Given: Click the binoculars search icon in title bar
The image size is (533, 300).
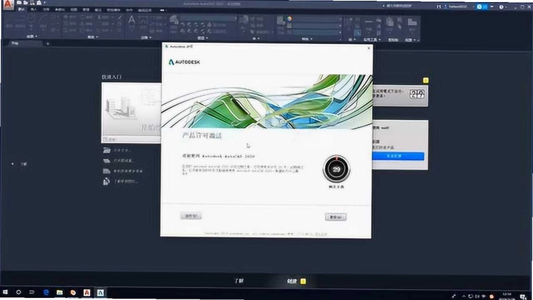Looking at the screenshot, I should pos(439,7).
